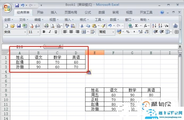
Task: Expand the Name Box dropdown arrow
Action: tap(40, 47)
